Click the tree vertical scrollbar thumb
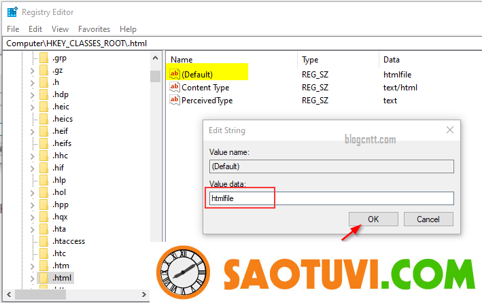482x303 pixels. click(155, 76)
